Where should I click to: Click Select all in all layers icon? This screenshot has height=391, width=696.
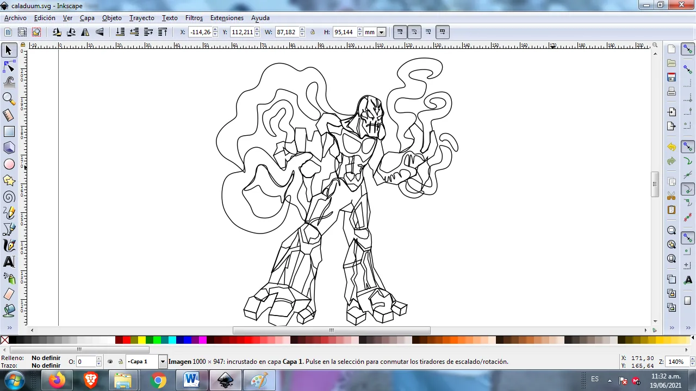click(x=22, y=32)
